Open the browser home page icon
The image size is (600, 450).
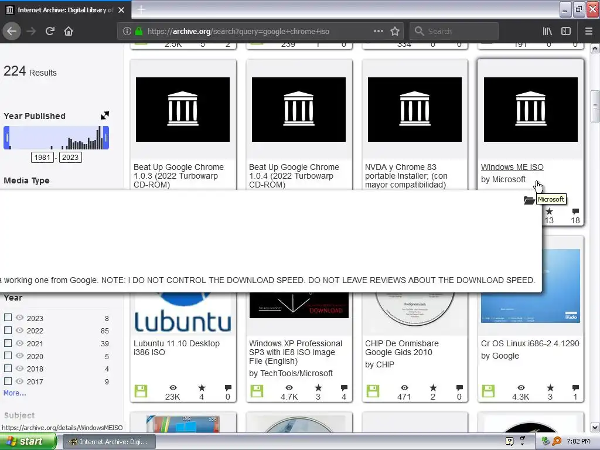point(69,31)
